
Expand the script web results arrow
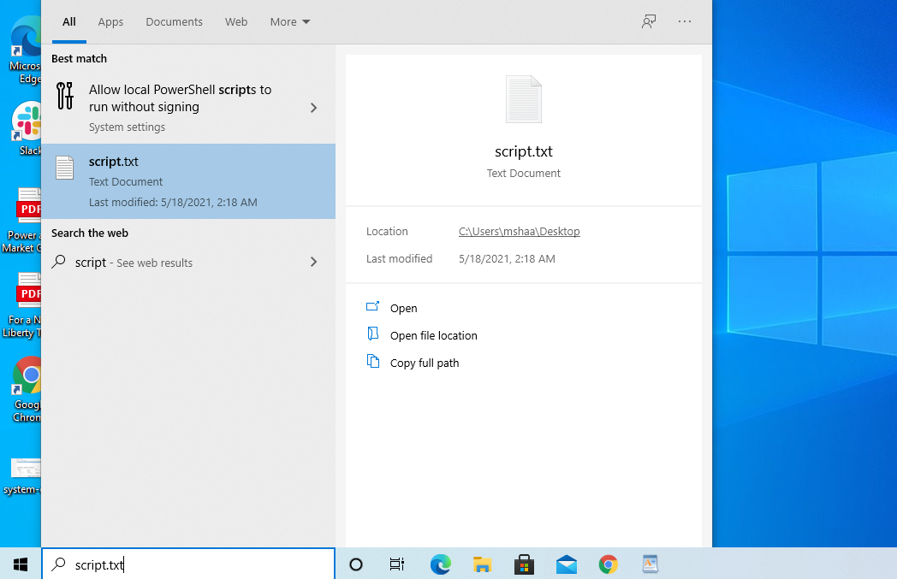click(313, 263)
